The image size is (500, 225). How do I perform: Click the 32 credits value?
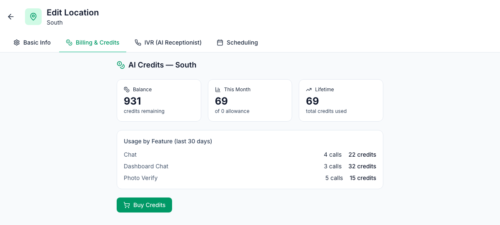362,166
